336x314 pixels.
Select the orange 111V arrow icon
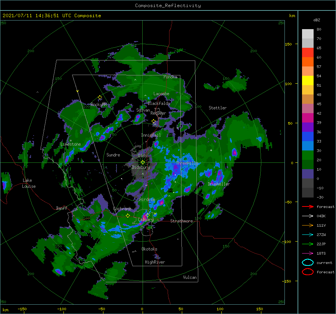308,225
